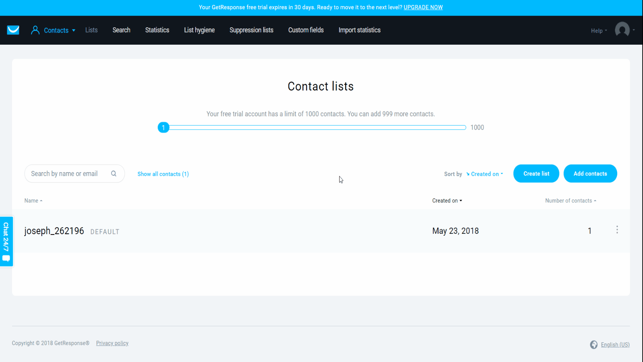Open the Statistics page

tap(157, 30)
